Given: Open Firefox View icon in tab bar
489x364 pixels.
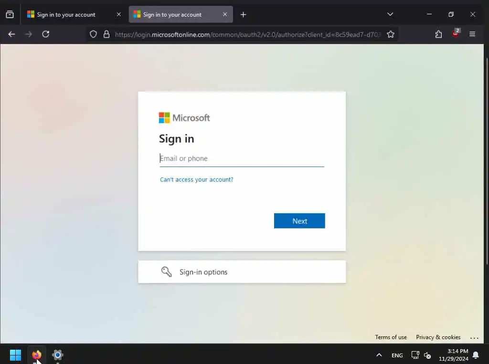Looking at the screenshot, I should coord(10,14).
